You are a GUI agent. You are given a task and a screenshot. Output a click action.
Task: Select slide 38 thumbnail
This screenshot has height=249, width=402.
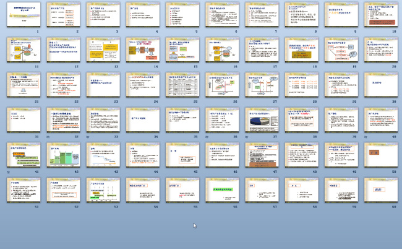[302, 120]
